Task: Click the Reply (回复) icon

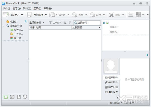Action: [74, 15]
